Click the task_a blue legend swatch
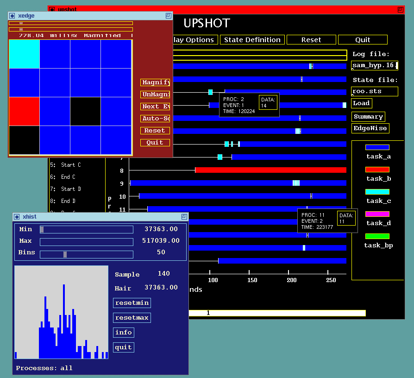The width and height of the screenshot is (414, 378). [x=377, y=147]
